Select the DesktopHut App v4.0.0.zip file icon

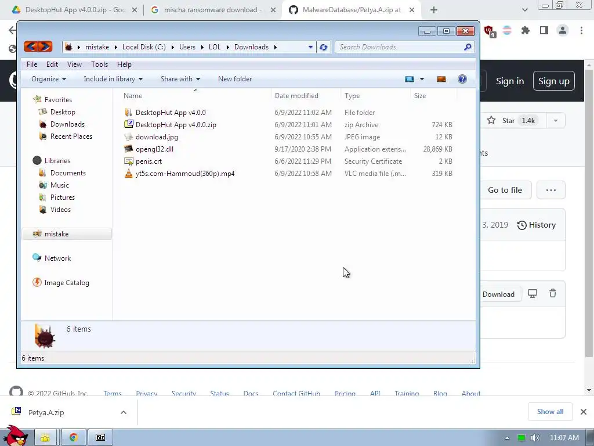[x=128, y=124]
